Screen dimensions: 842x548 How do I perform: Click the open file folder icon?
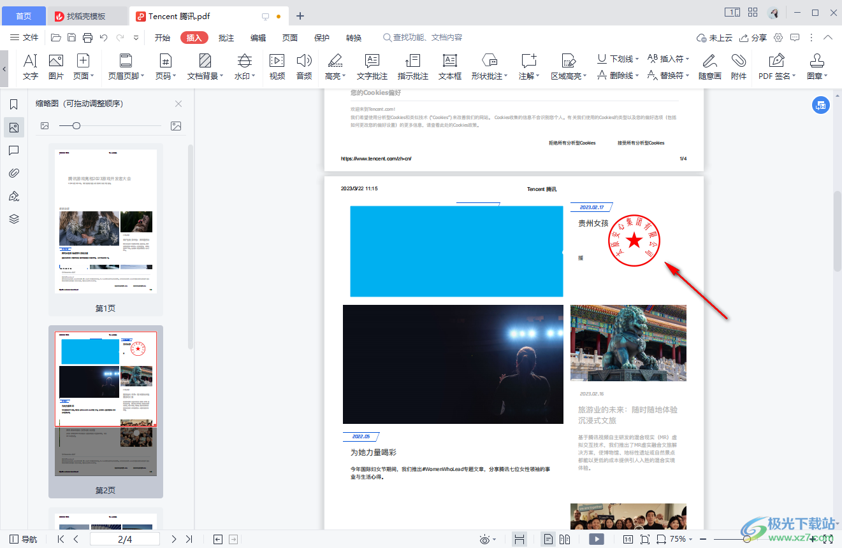pos(56,38)
